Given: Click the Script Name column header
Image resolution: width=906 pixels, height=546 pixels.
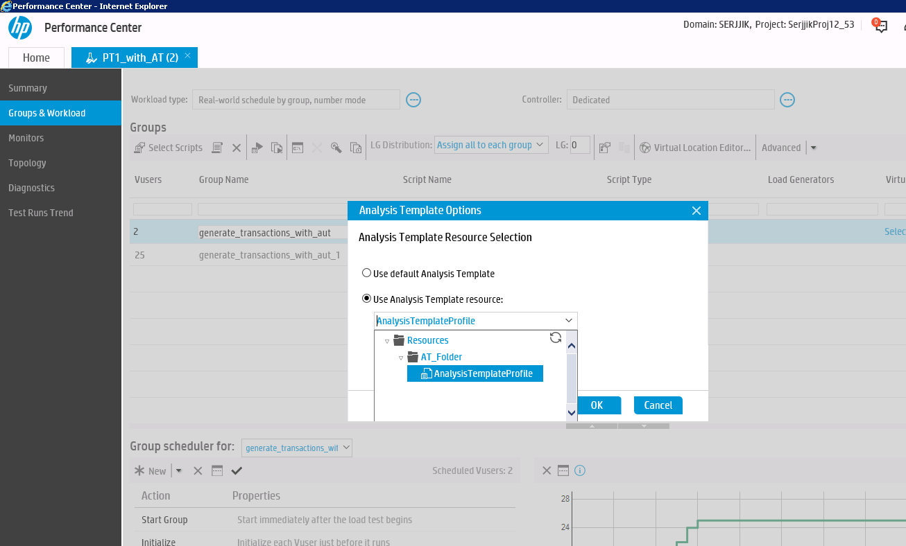Looking at the screenshot, I should pos(427,179).
